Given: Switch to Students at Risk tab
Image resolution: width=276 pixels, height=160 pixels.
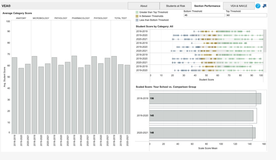Looking at the screenshot, I should click(175, 6).
